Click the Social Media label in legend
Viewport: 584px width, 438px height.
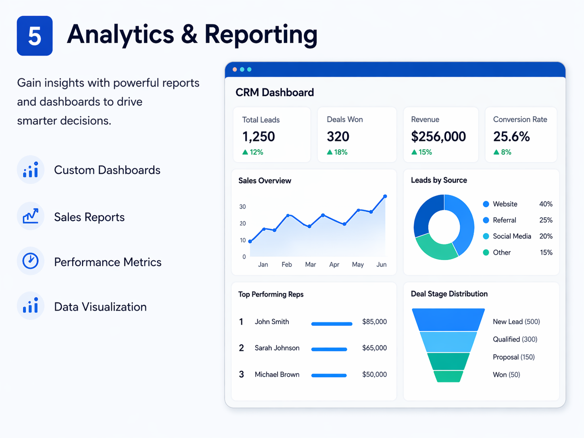[512, 236]
